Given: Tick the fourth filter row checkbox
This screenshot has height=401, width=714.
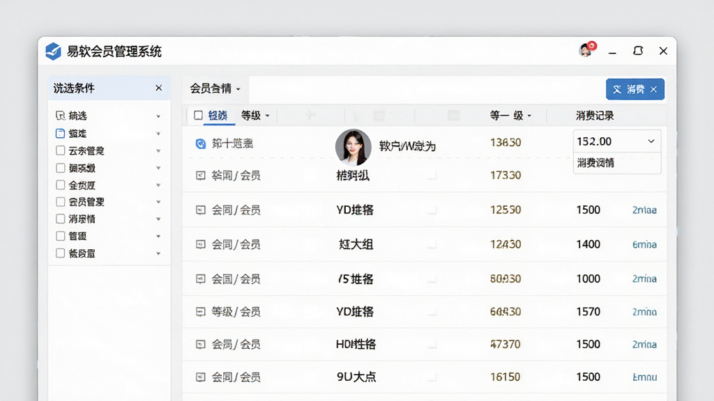Looking at the screenshot, I should 60,168.
